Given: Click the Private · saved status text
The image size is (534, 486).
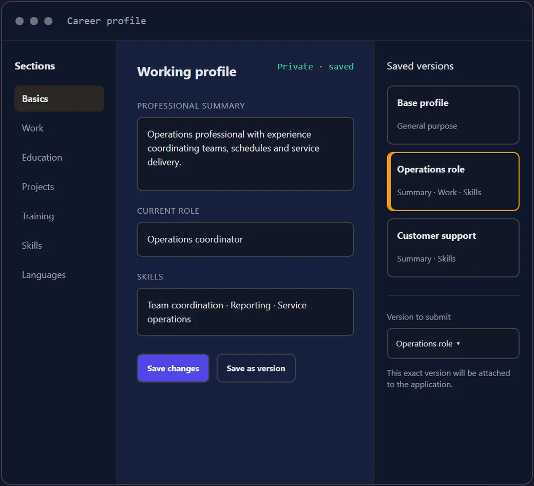Looking at the screenshot, I should [315, 66].
